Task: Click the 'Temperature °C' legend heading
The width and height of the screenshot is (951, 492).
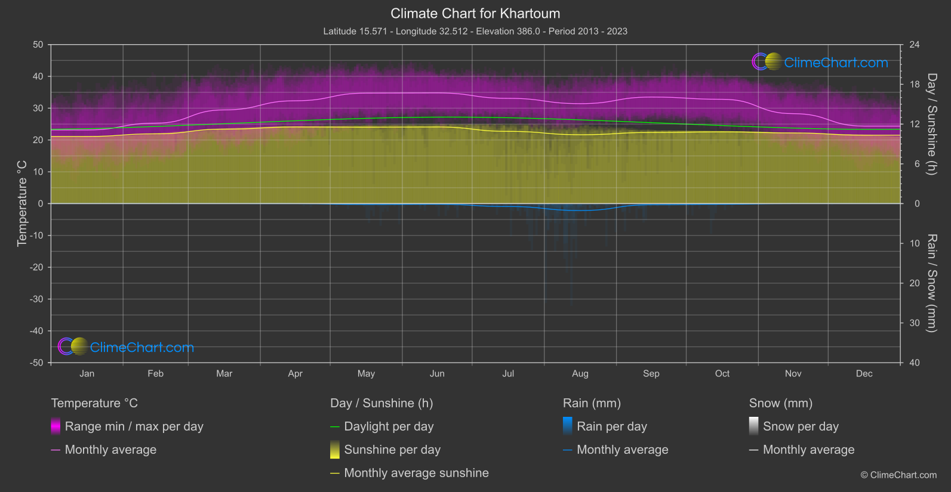Action: tap(94, 403)
